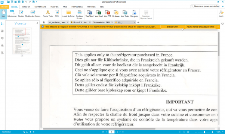Screen dimensions: 225x134
Task: Collapse the Vignette panel chevron
Action: point(37,23)
